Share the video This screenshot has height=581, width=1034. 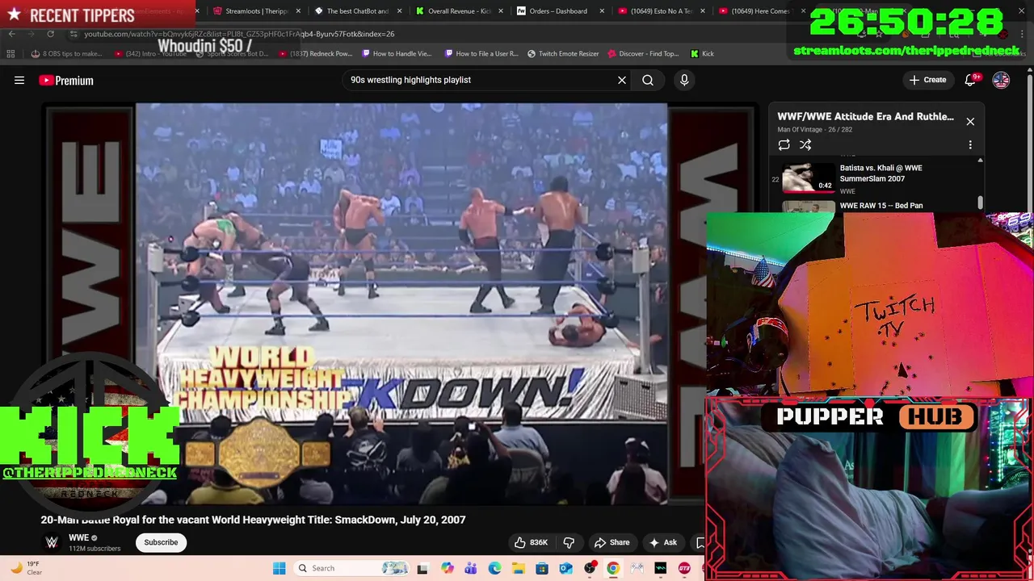click(612, 542)
